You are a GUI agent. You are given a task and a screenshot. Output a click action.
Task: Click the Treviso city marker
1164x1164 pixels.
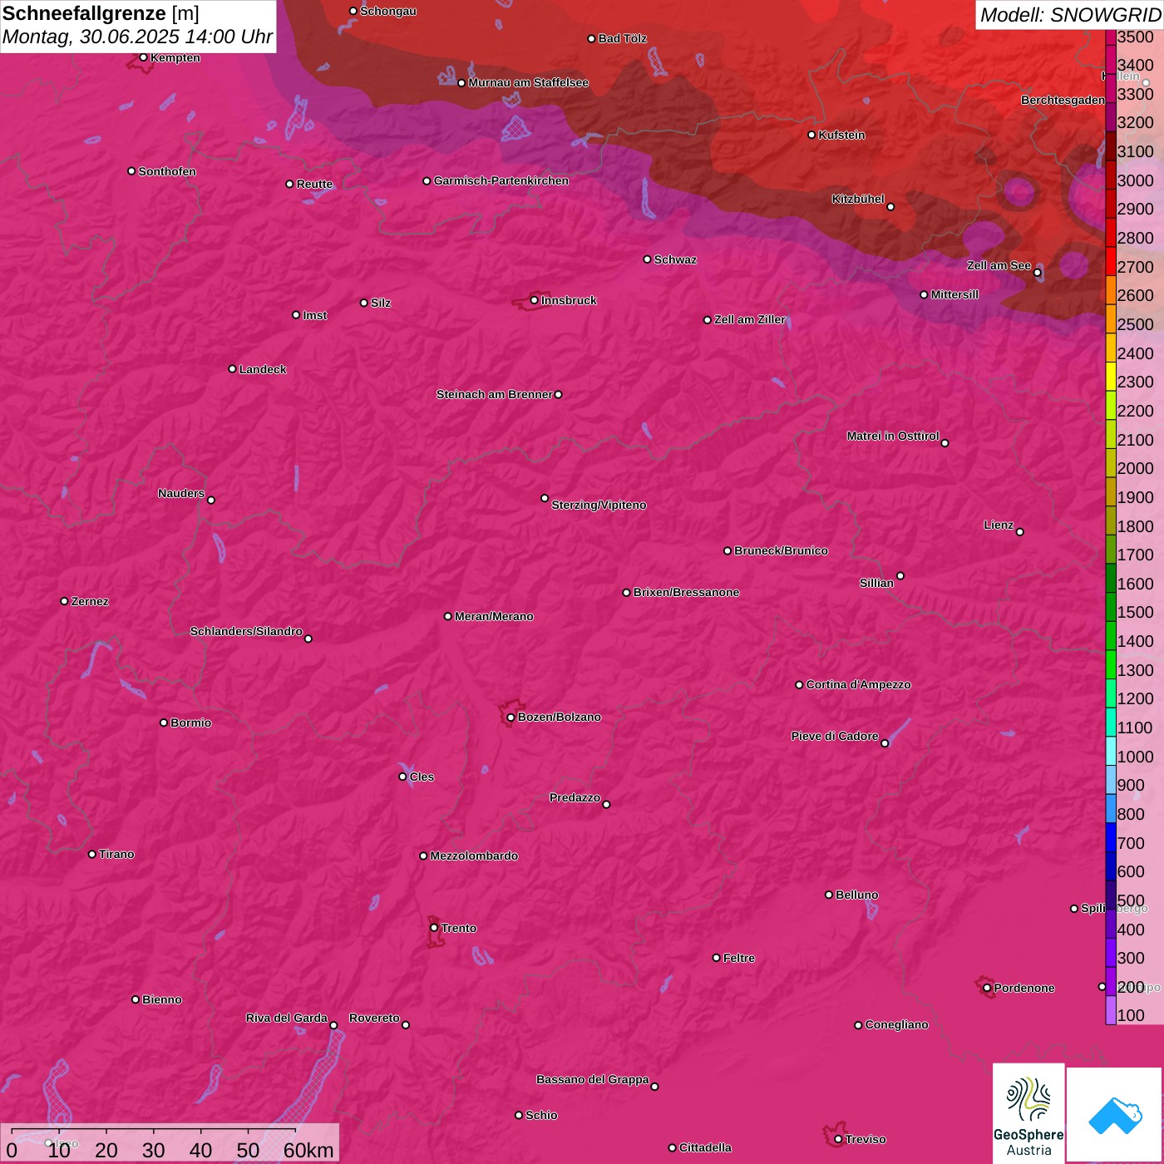point(838,1139)
